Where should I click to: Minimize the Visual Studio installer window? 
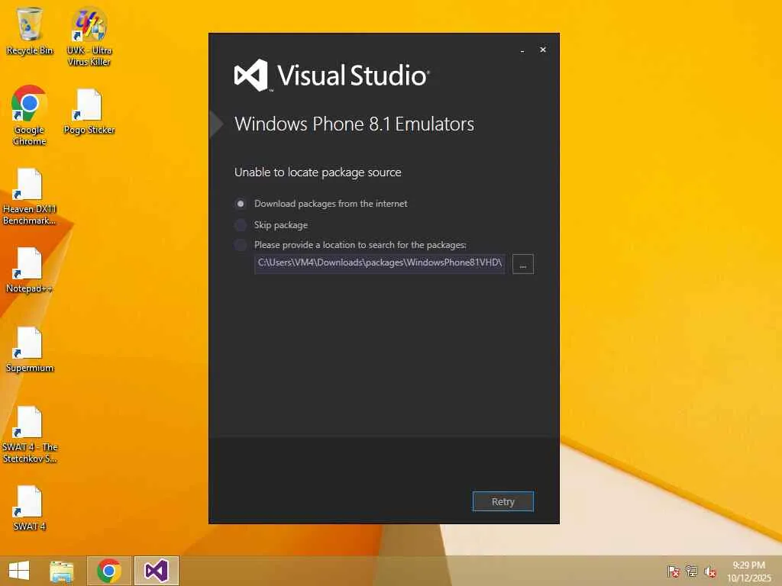pyautogui.click(x=522, y=50)
